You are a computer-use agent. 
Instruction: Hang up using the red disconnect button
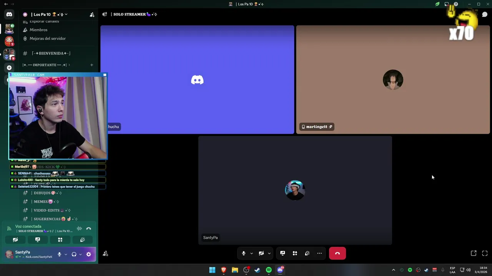337,253
